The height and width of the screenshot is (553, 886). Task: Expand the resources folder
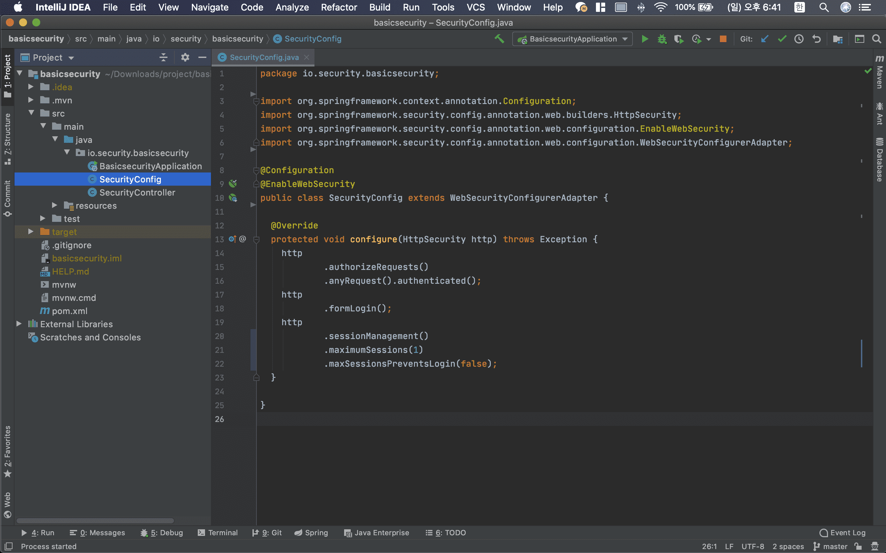click(55, 205)
